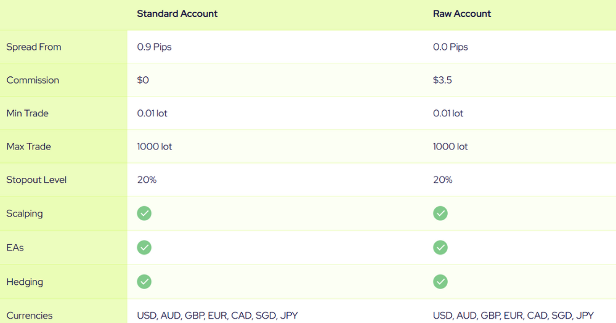Click the Hedging checkmark under Raw Account
This screenshot has height=323, width=616.
coord(440,282)
